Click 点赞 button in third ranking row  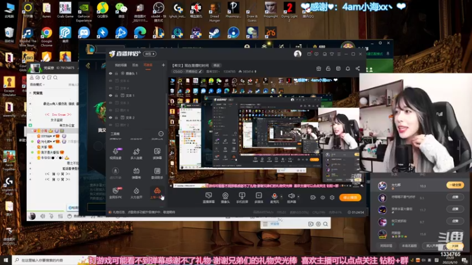[455, 209]
